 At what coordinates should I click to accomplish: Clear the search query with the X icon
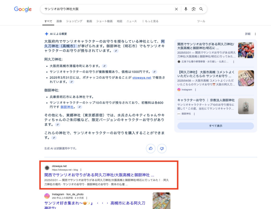[x=176, y=9]
